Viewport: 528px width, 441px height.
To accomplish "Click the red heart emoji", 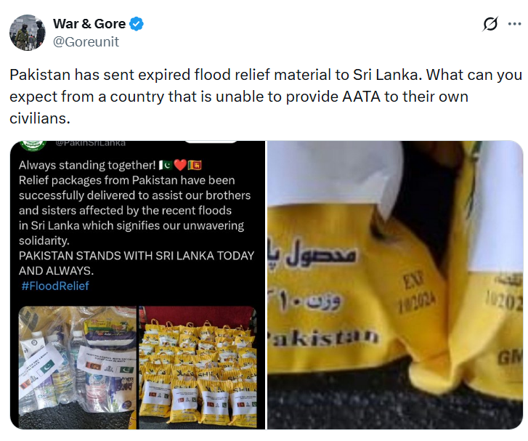I will click(180, 165).
